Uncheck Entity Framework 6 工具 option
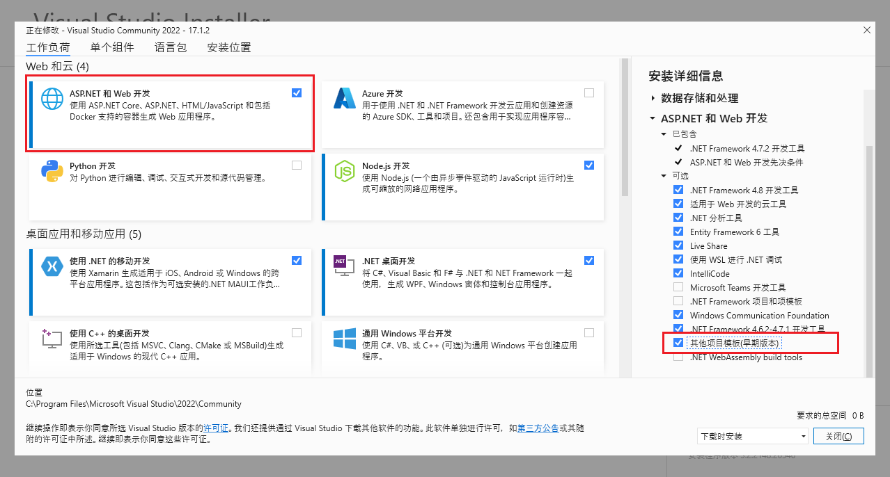 click(x=678, y=232)
